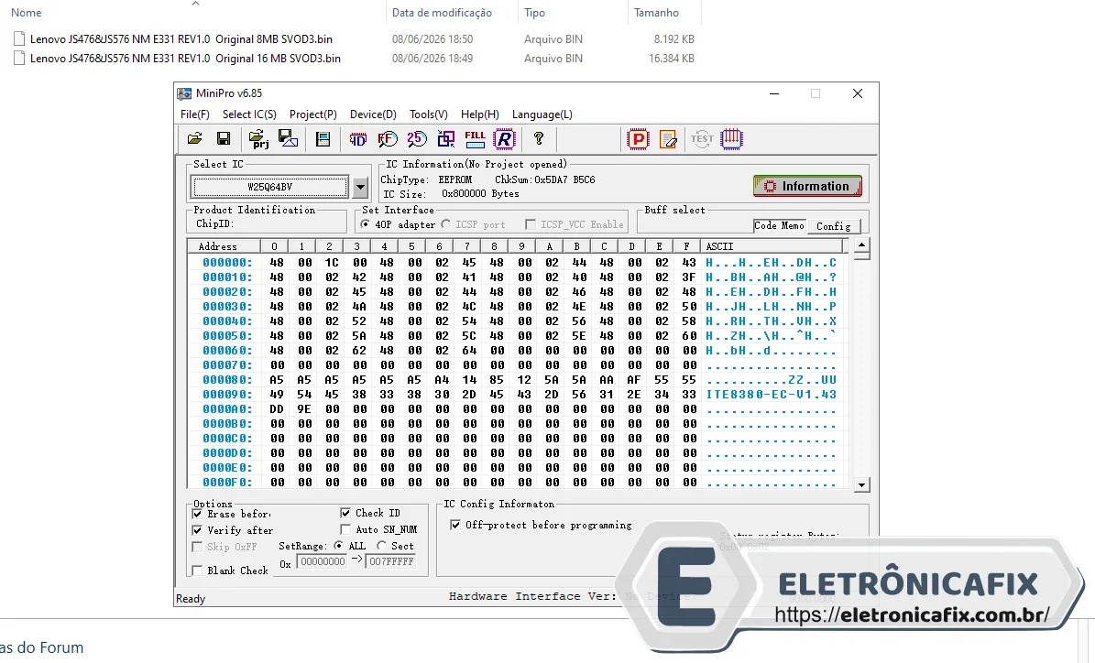
Task: Click the range start field 00000000
Action: [x=322, y=561]
